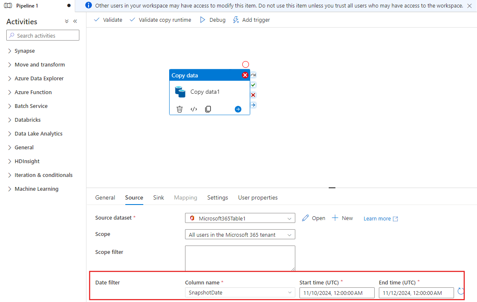
Task: Switch to the Sink tab
Action: pos(158,197)
